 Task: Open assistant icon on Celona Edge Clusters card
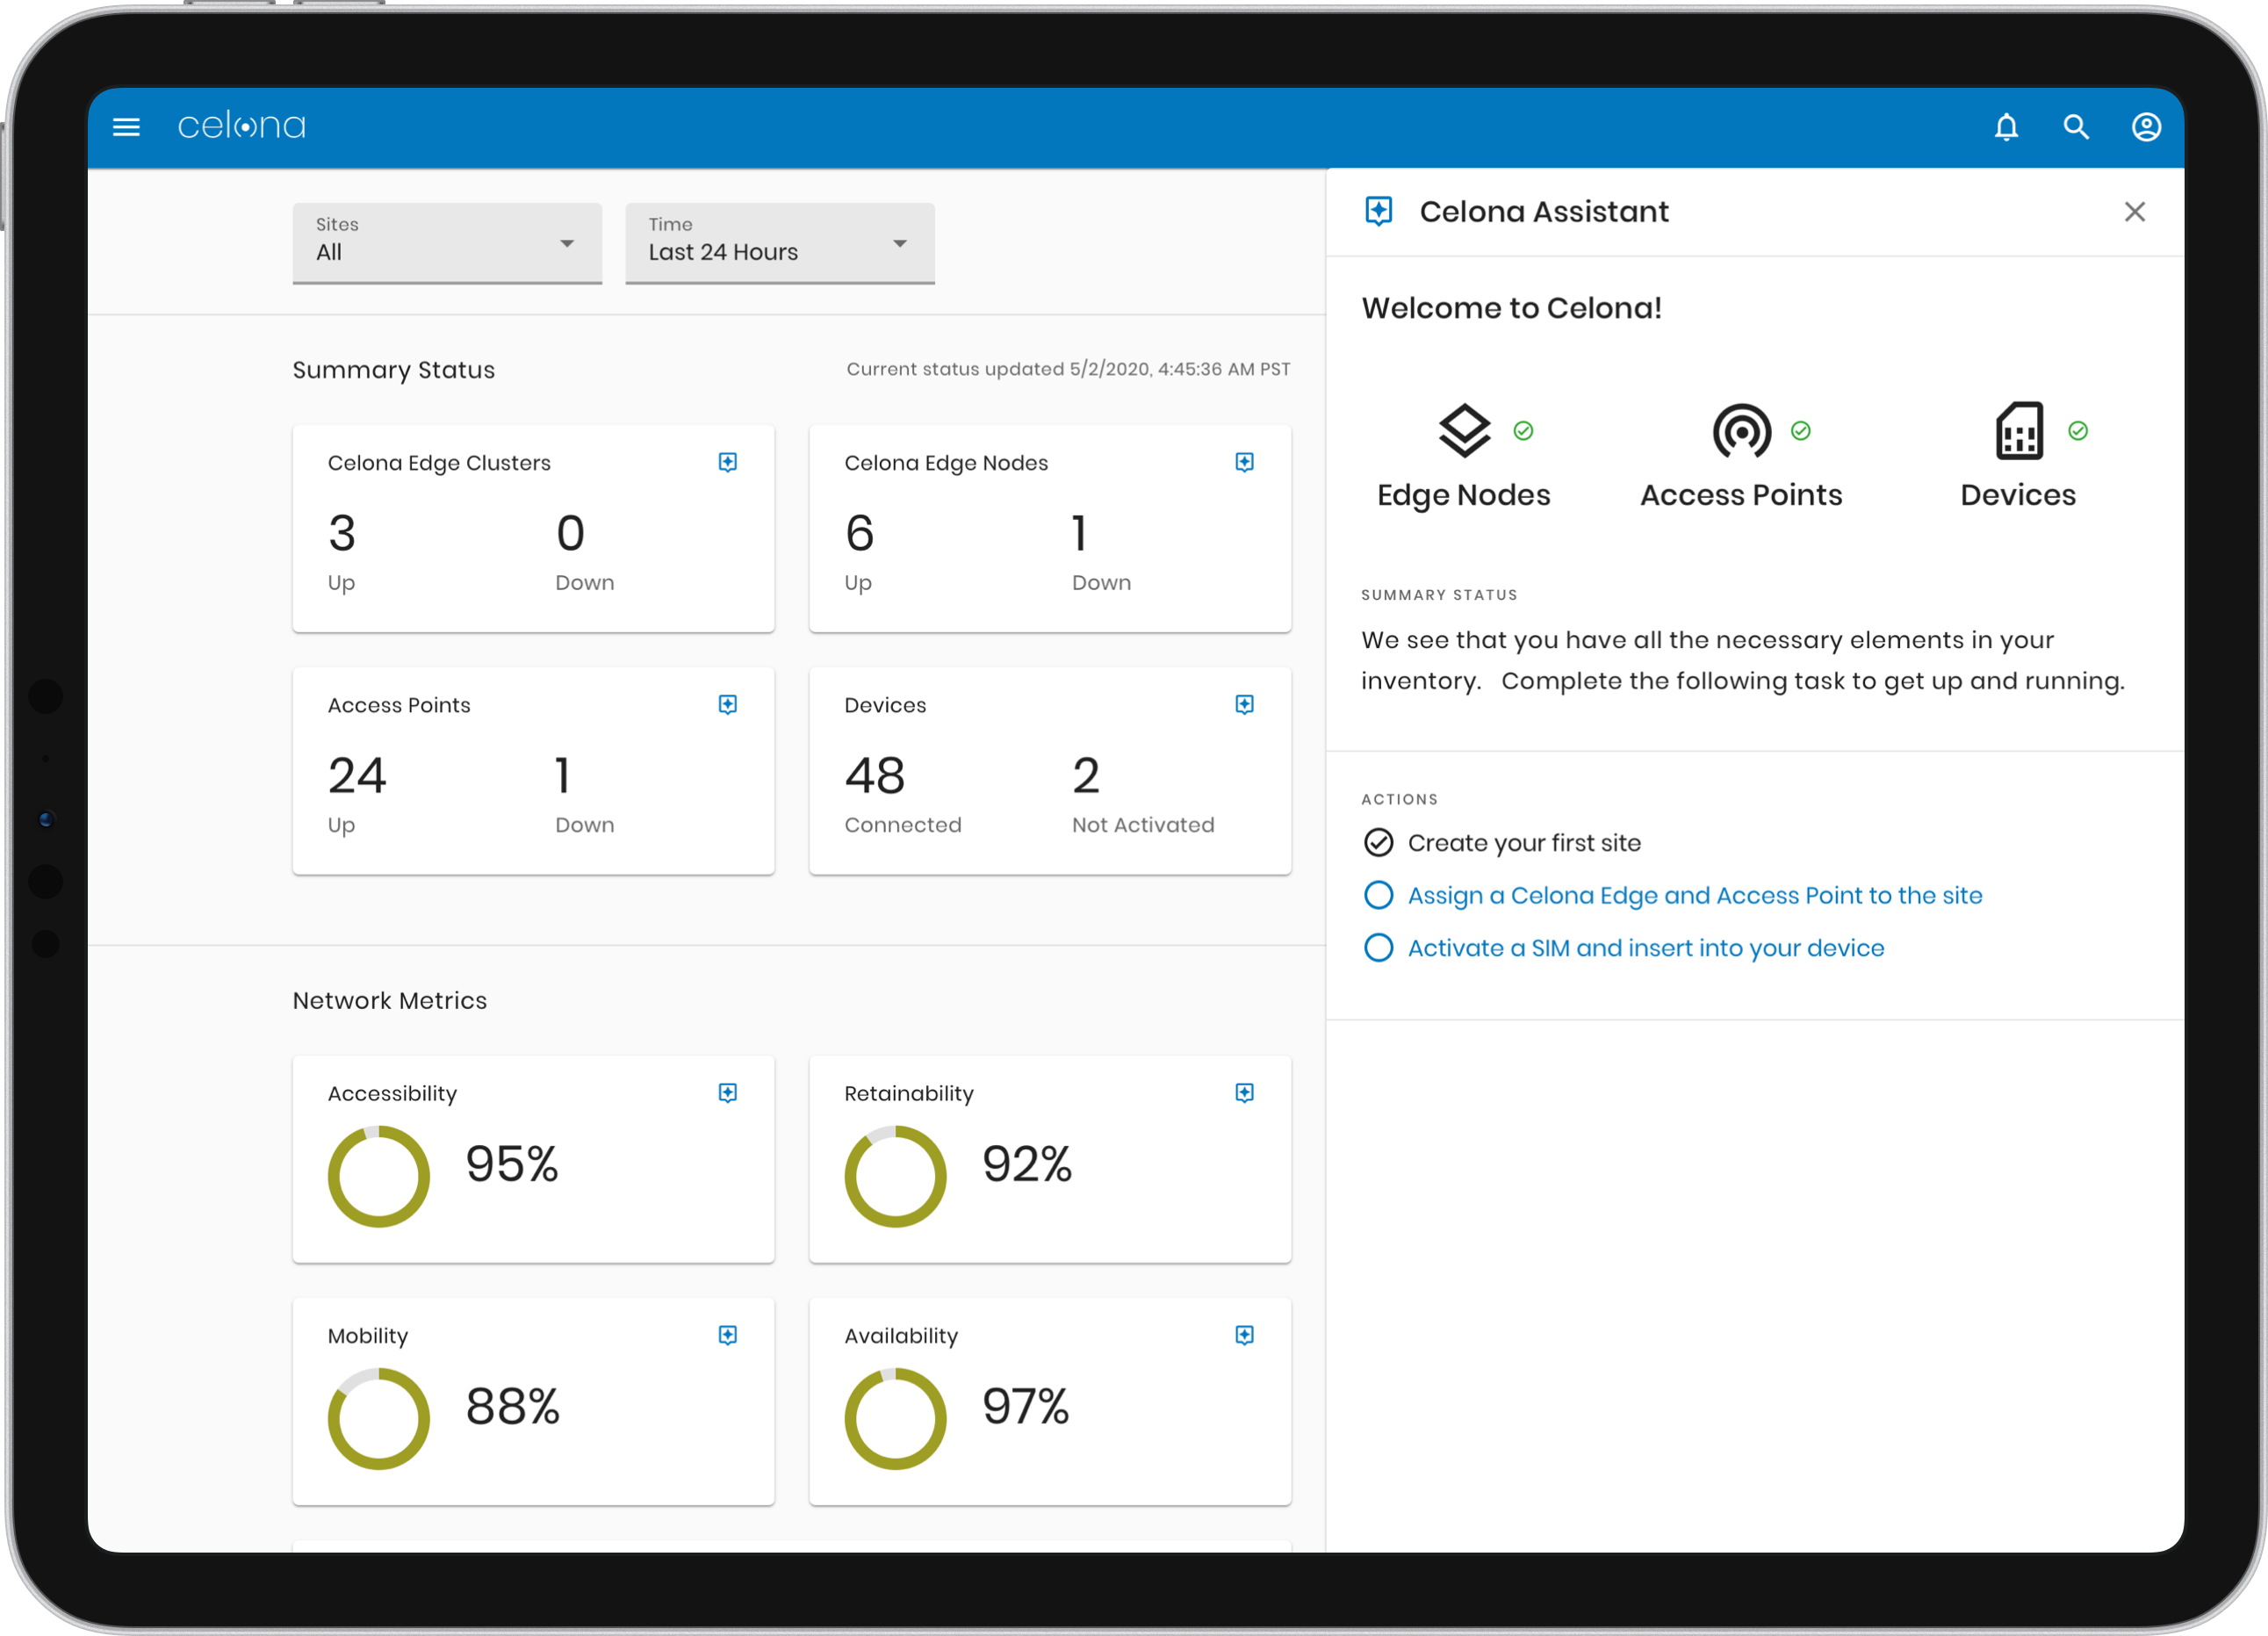(x=728, y=462)
